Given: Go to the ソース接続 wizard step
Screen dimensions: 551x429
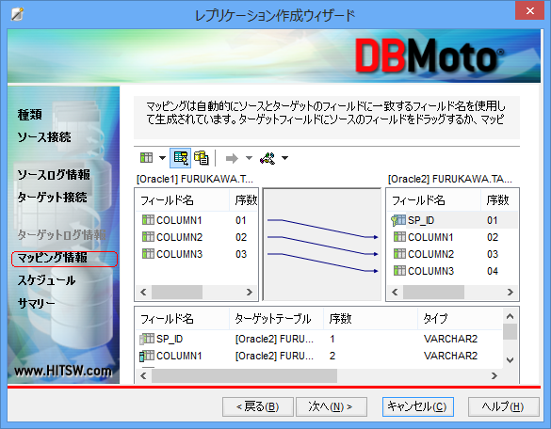Looking at the screenshot, I should tap(44, 136).
